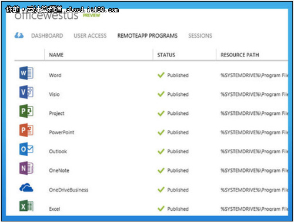Click the green checkmark in OneDriveBusiness row

[x=161, y=190]
